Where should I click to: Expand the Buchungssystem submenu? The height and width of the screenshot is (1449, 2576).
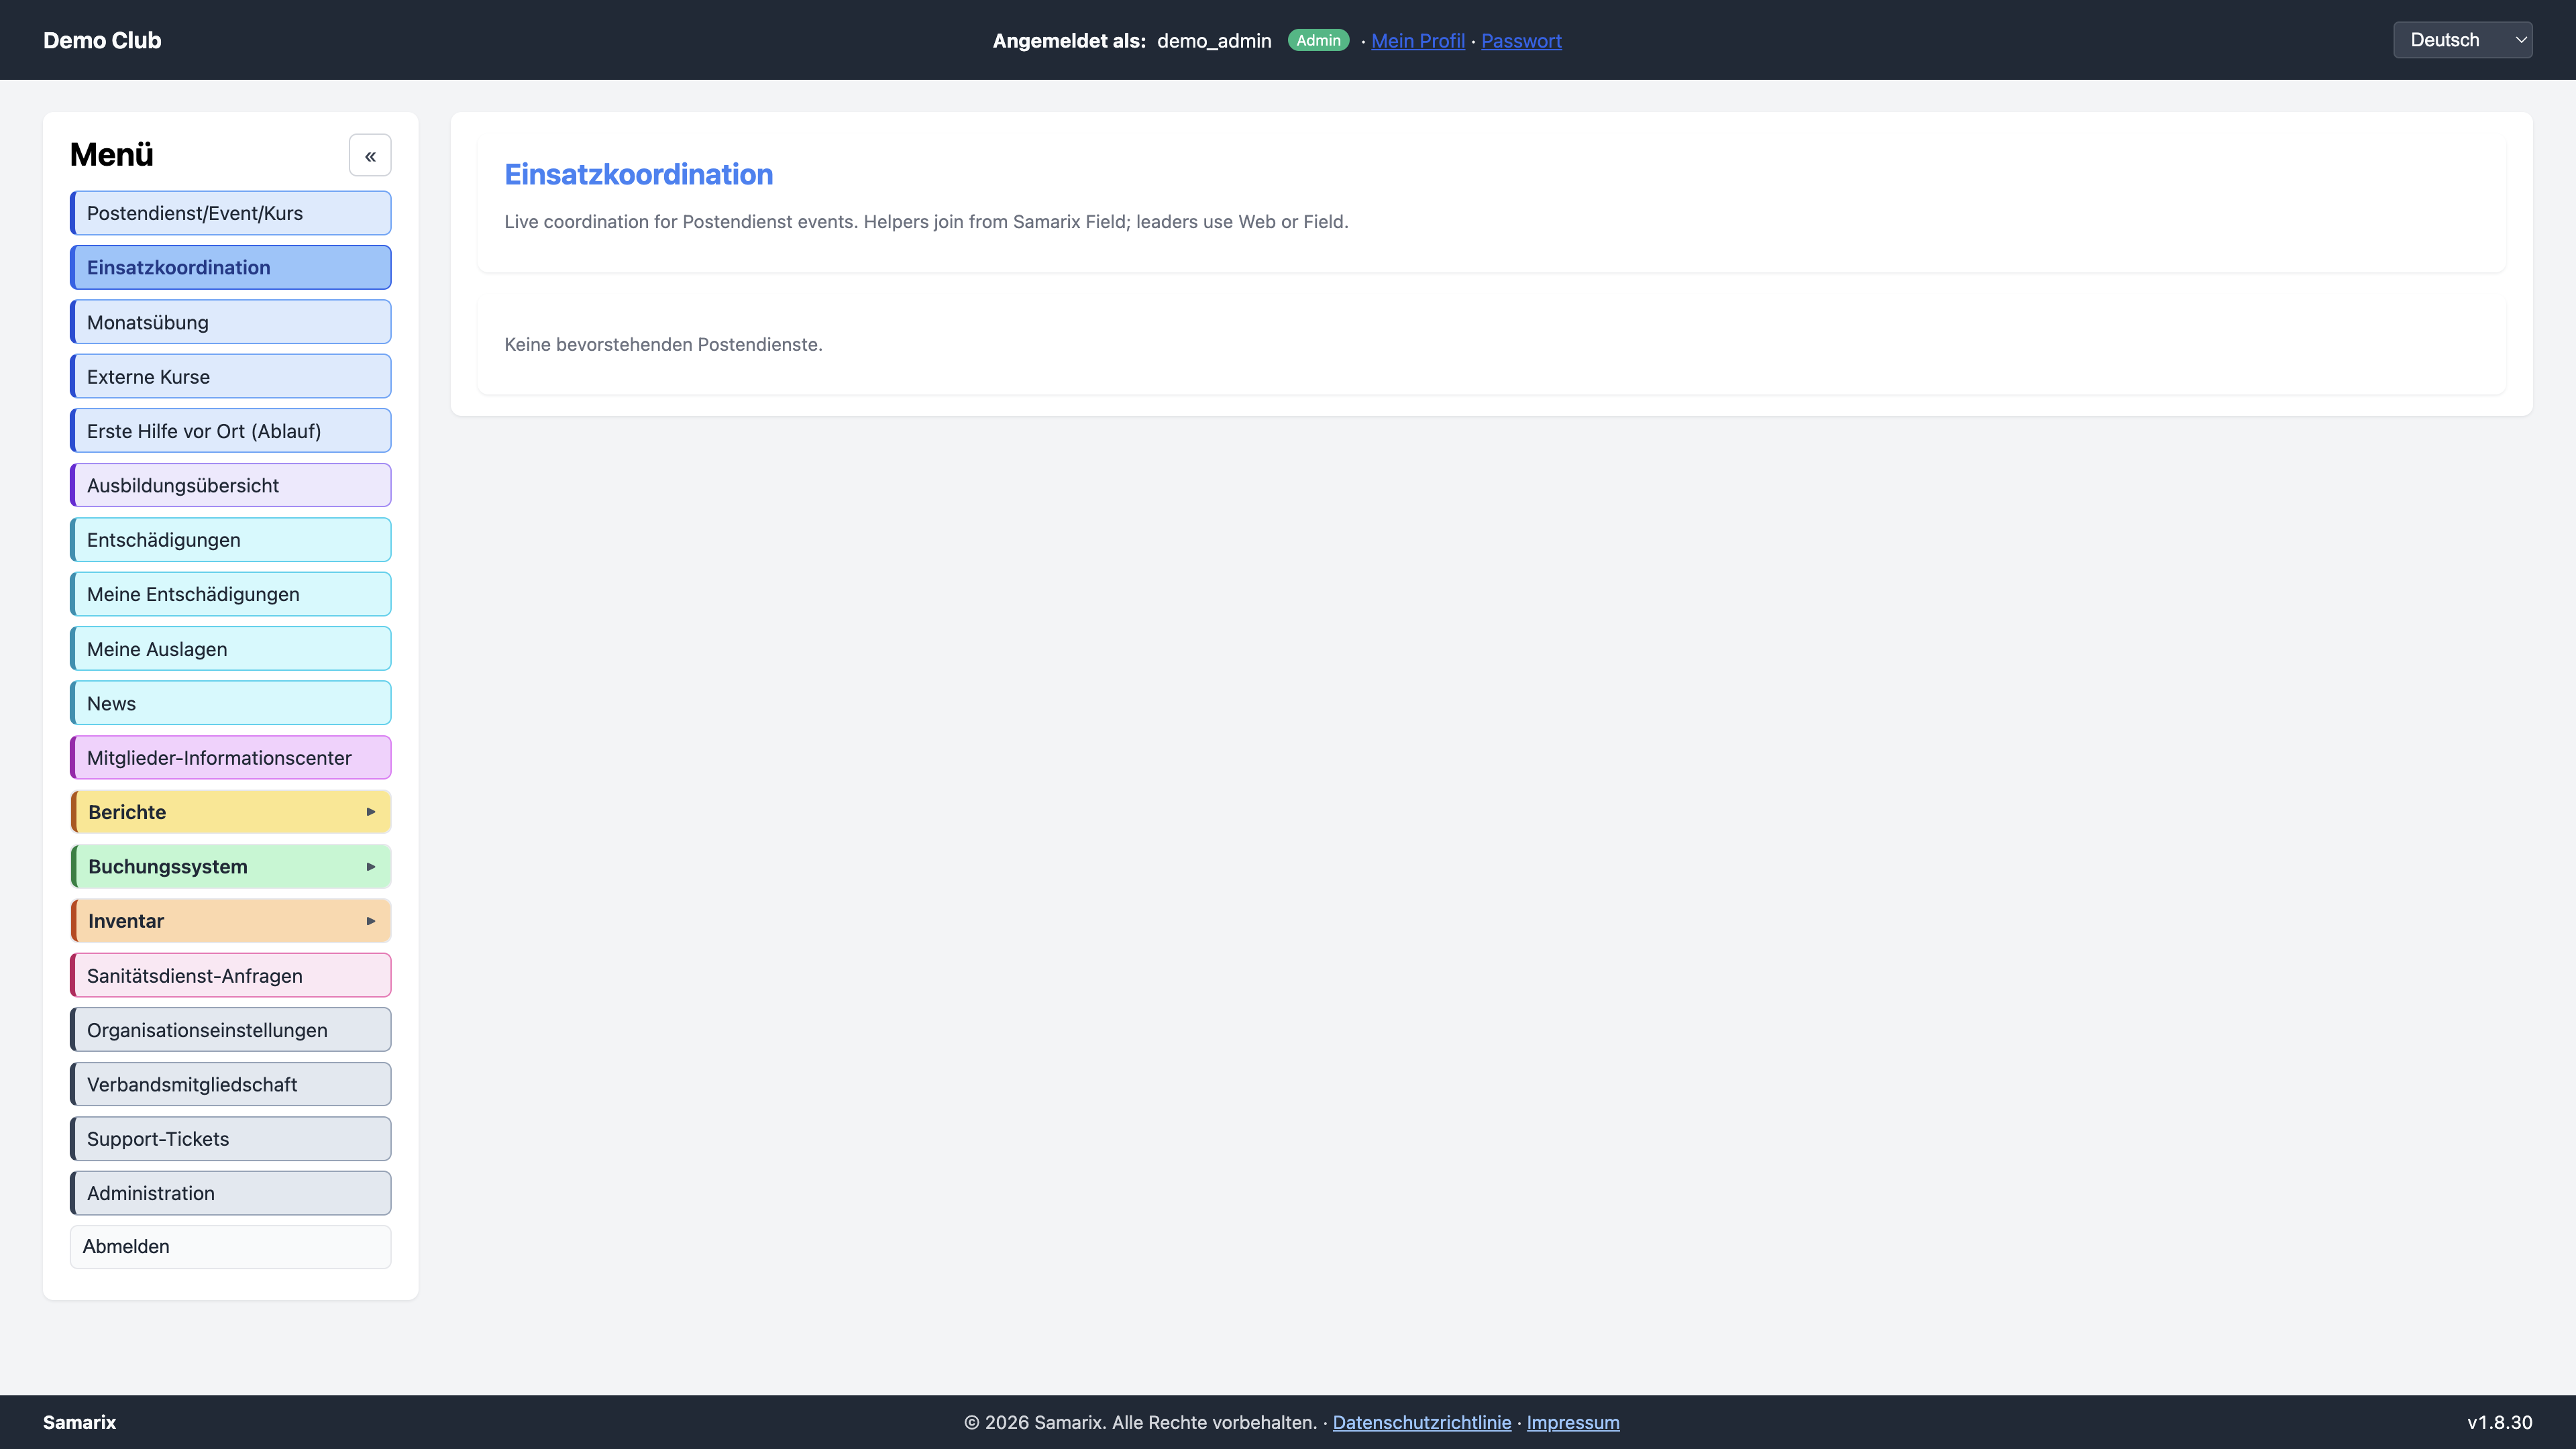pos(231,866)
